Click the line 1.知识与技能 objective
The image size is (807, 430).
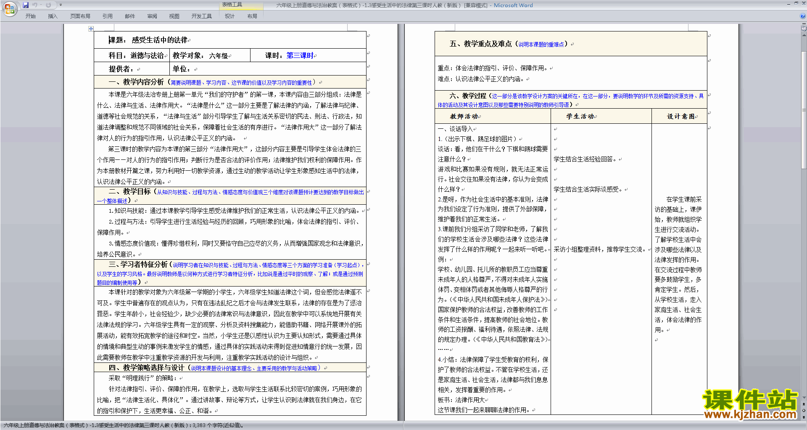pyautogui.click(x=234, y=211)
